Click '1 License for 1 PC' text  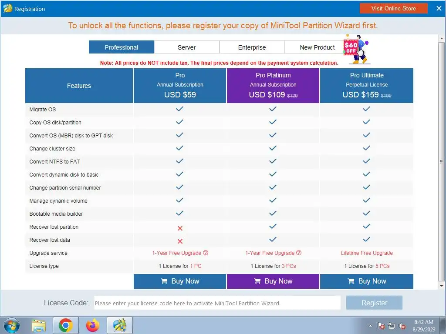(x=180, y=266)
